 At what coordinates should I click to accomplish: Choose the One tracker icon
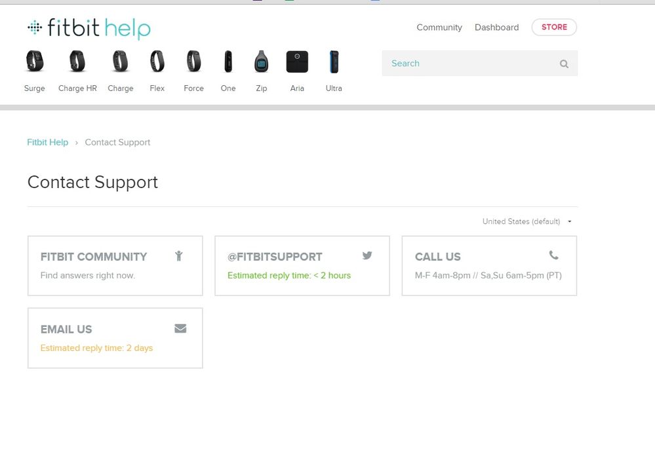point(228,62)
